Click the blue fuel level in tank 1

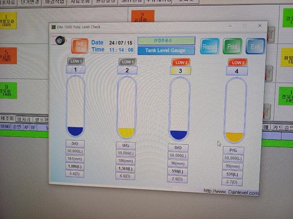(75, 131)
